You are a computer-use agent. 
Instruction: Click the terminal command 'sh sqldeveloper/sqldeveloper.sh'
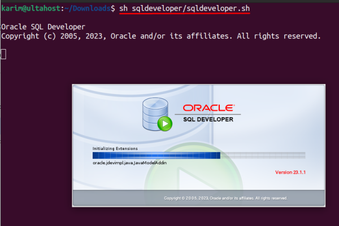(x=184, y=8)
